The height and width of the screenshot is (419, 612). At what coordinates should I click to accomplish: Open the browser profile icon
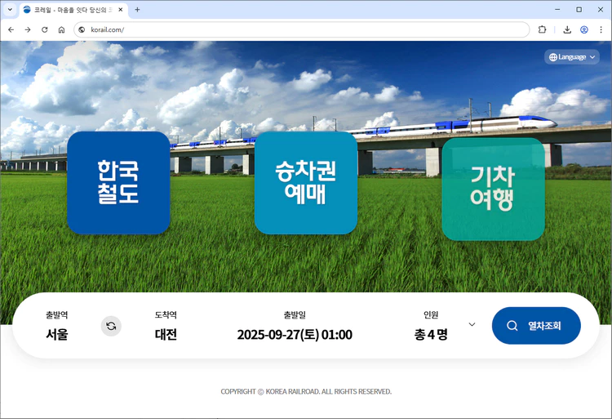(x=584, y=29)
